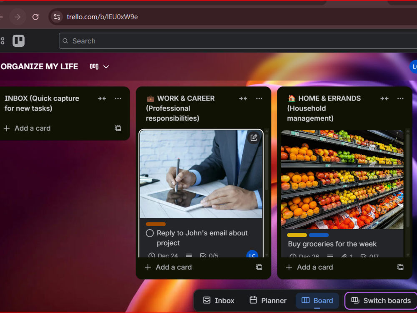Edit the Reply to John's email card
The image size is (417, 313).
[254, 138]
